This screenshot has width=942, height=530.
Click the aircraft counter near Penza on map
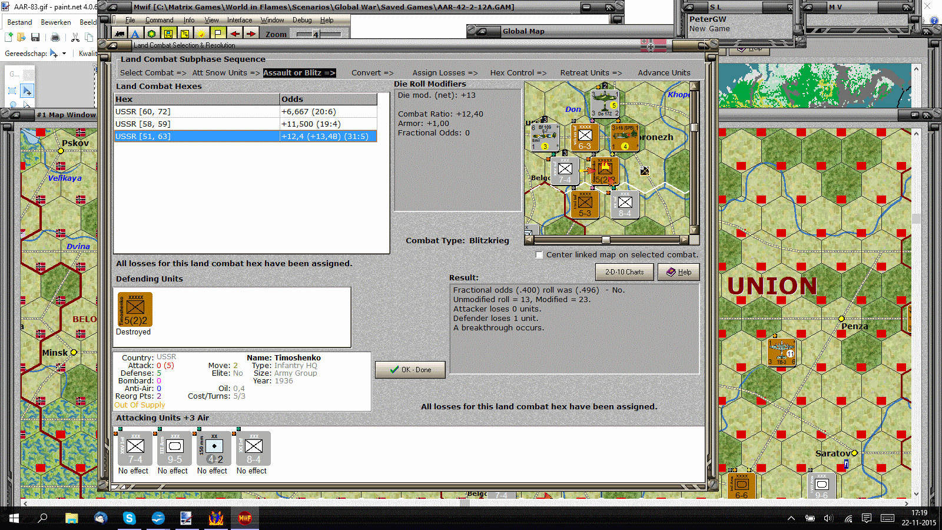[782, 352]
